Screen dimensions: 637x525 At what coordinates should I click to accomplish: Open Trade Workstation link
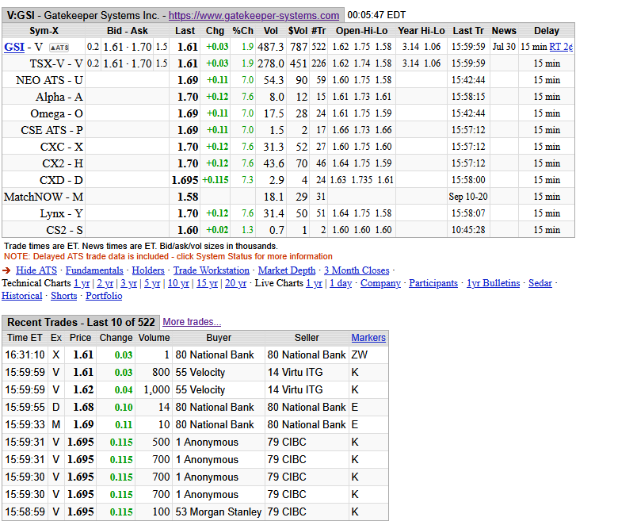coord(212,270)
